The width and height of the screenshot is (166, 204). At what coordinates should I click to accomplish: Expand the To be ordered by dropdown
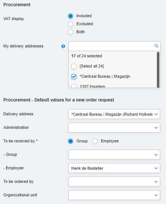114,182
